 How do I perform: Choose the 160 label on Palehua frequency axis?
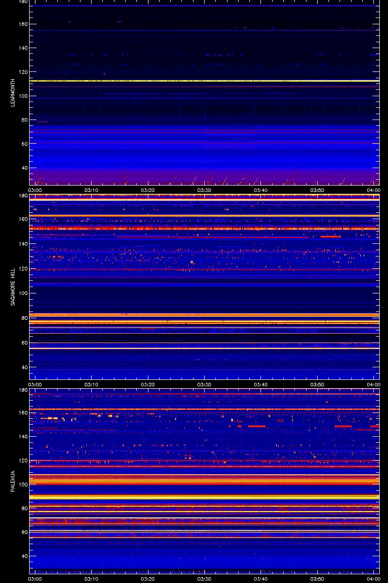click(22, 413)
